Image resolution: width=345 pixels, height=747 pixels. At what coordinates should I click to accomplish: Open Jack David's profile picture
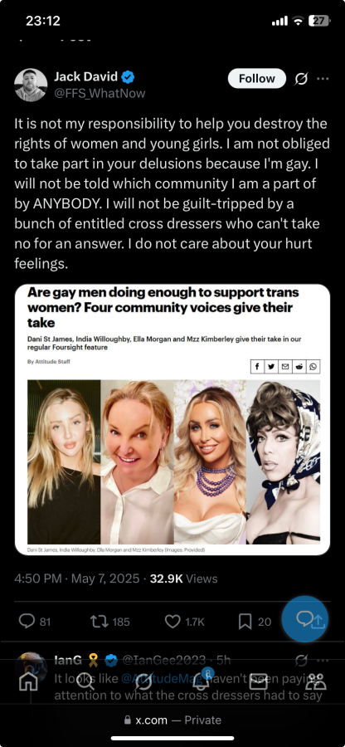[x=31, y=85]
